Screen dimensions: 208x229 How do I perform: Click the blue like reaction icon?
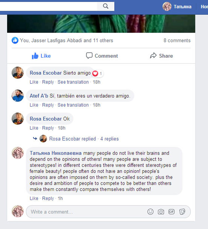point(15,41)
